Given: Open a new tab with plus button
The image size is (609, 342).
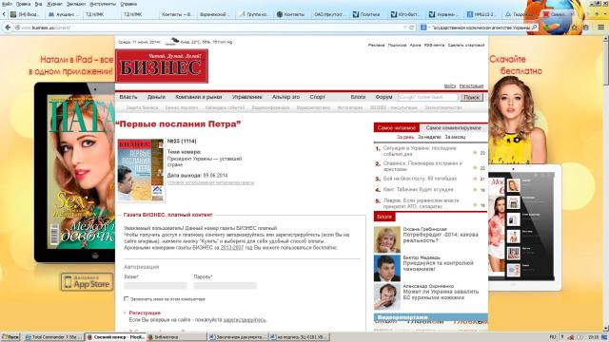Looking at the screenshot, I should (x=597, y=14).
